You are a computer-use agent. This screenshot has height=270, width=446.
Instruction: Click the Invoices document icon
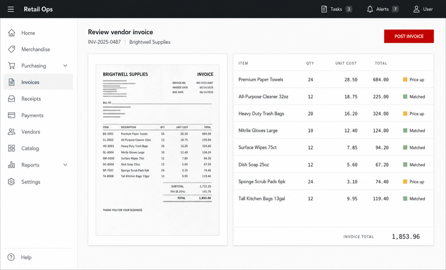pyautogui.click(x=11, y=82)
